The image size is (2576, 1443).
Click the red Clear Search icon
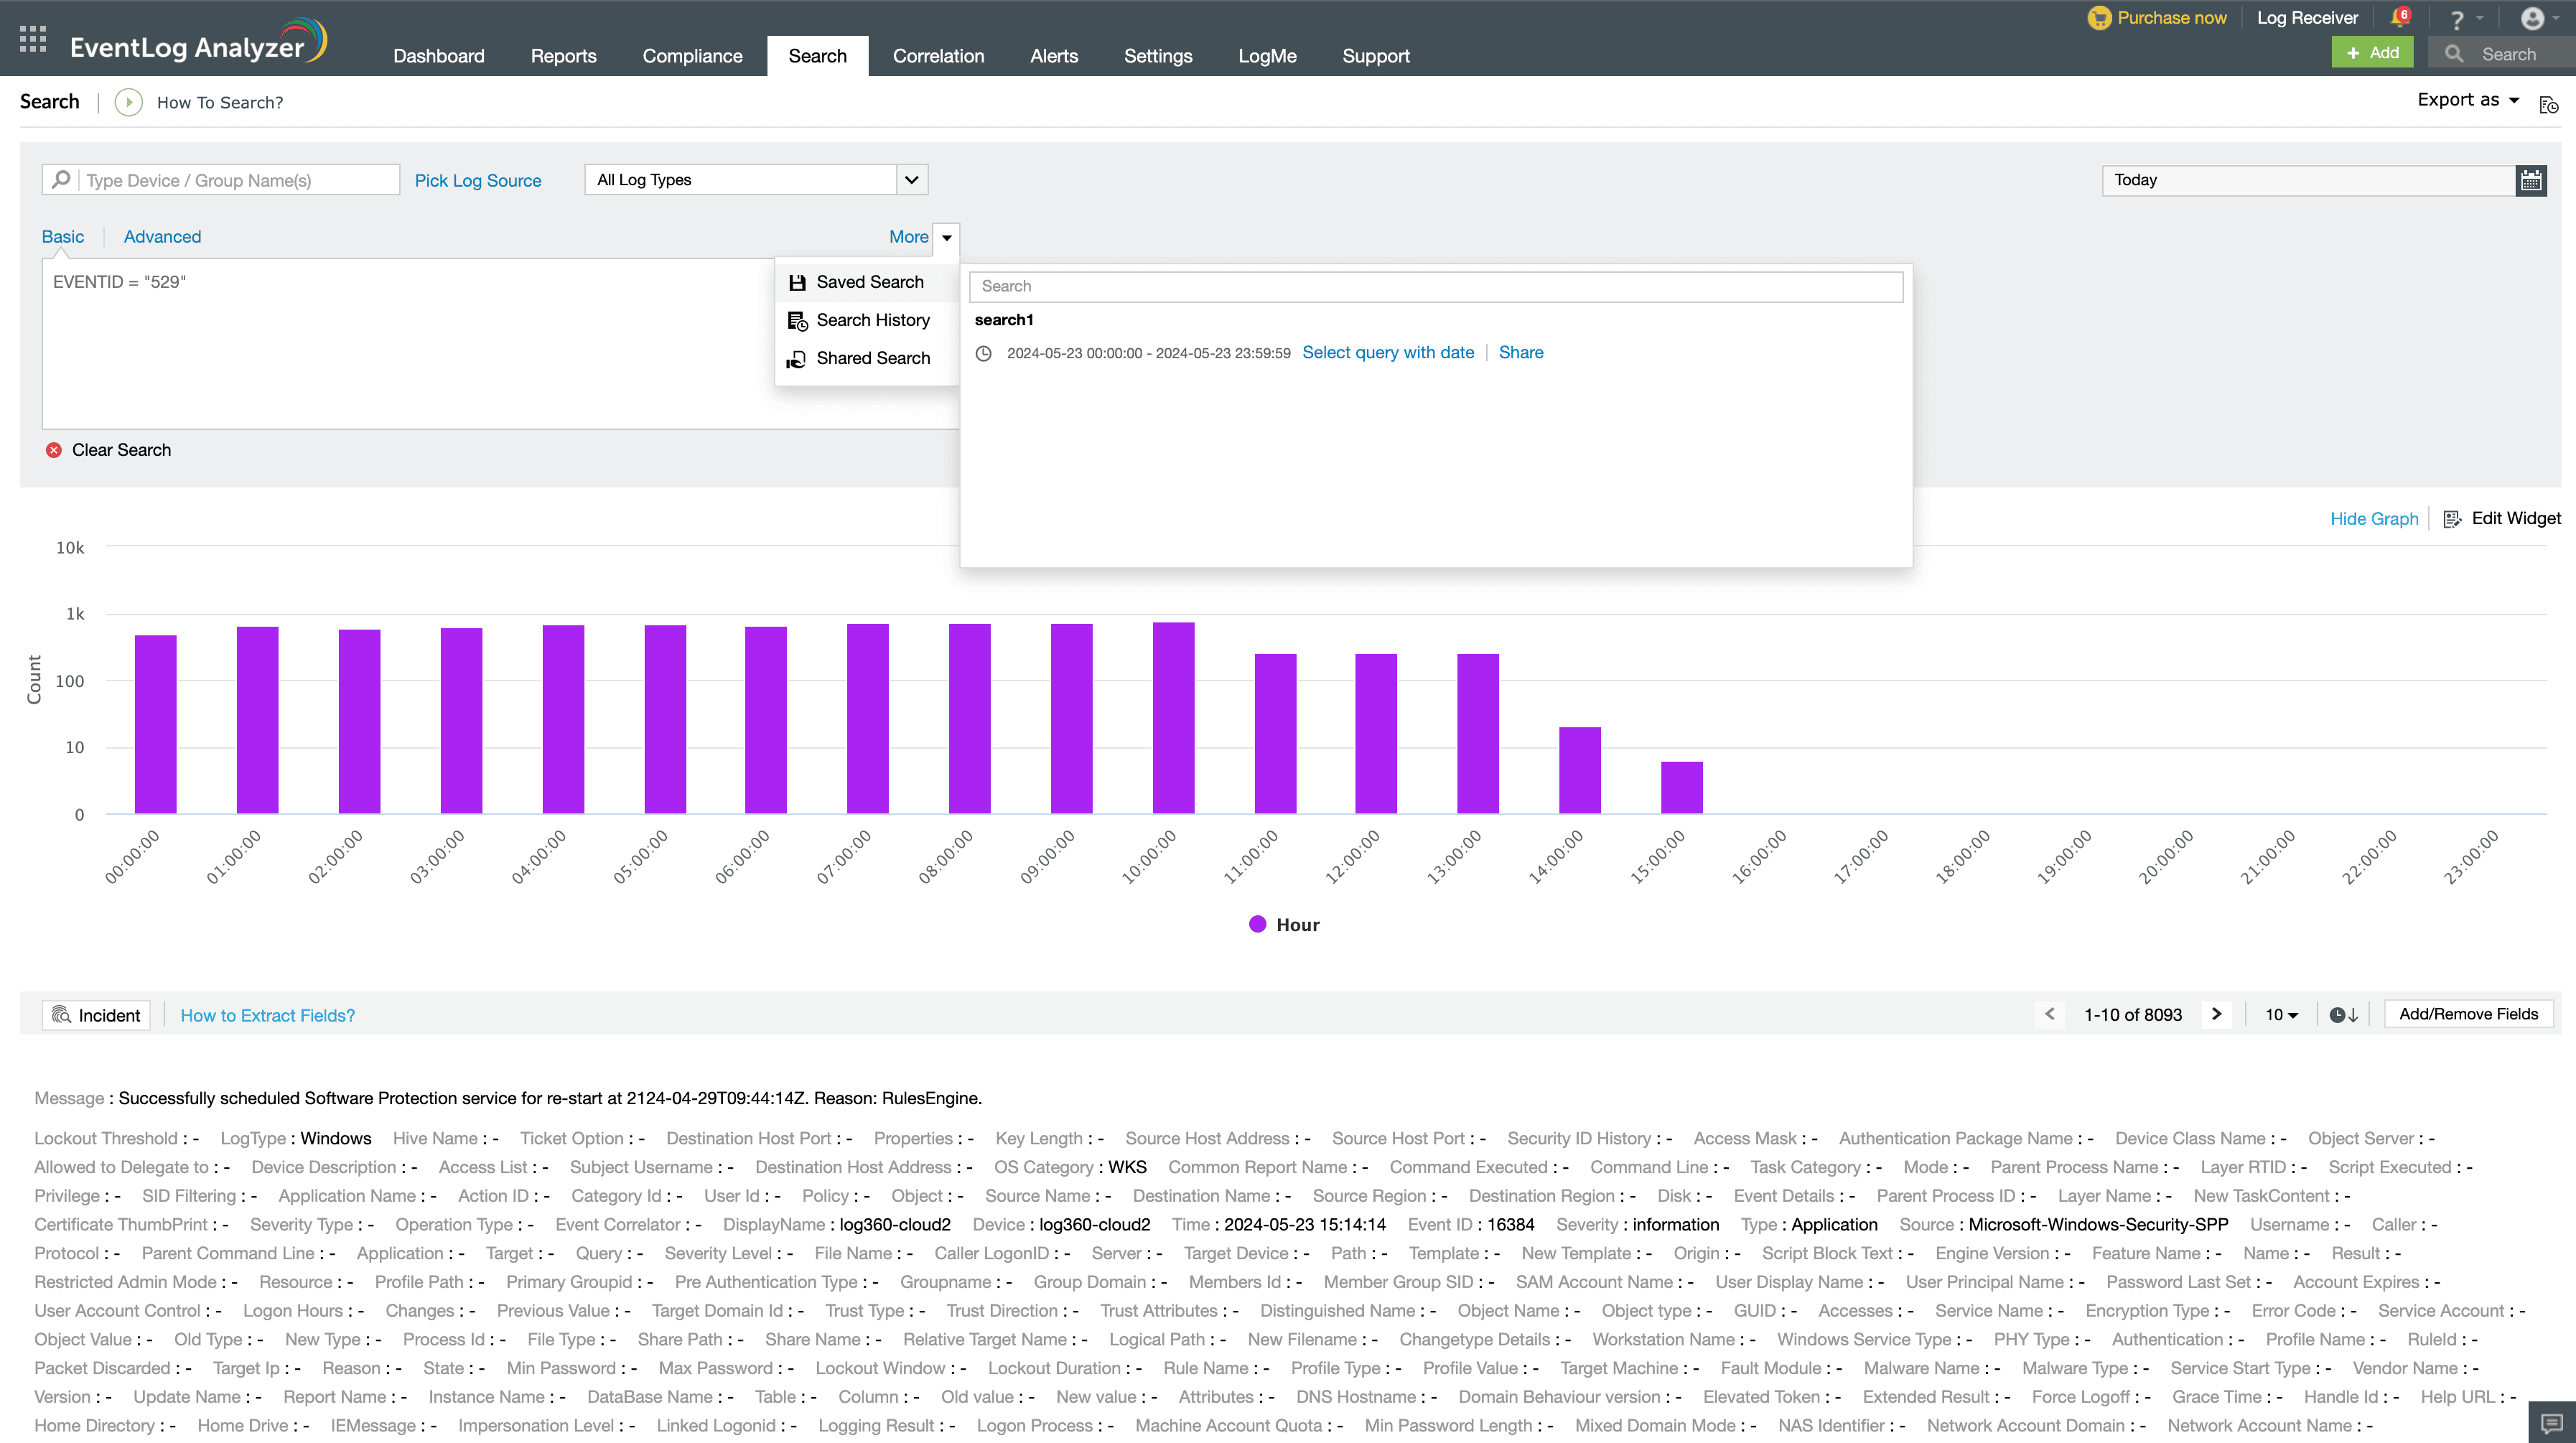[54, 450]
